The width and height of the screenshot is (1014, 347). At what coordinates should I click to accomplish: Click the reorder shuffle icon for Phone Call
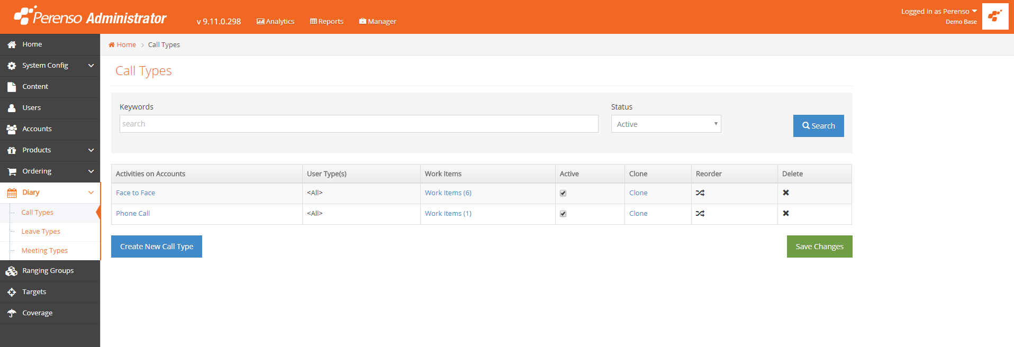tap(700, 214)
